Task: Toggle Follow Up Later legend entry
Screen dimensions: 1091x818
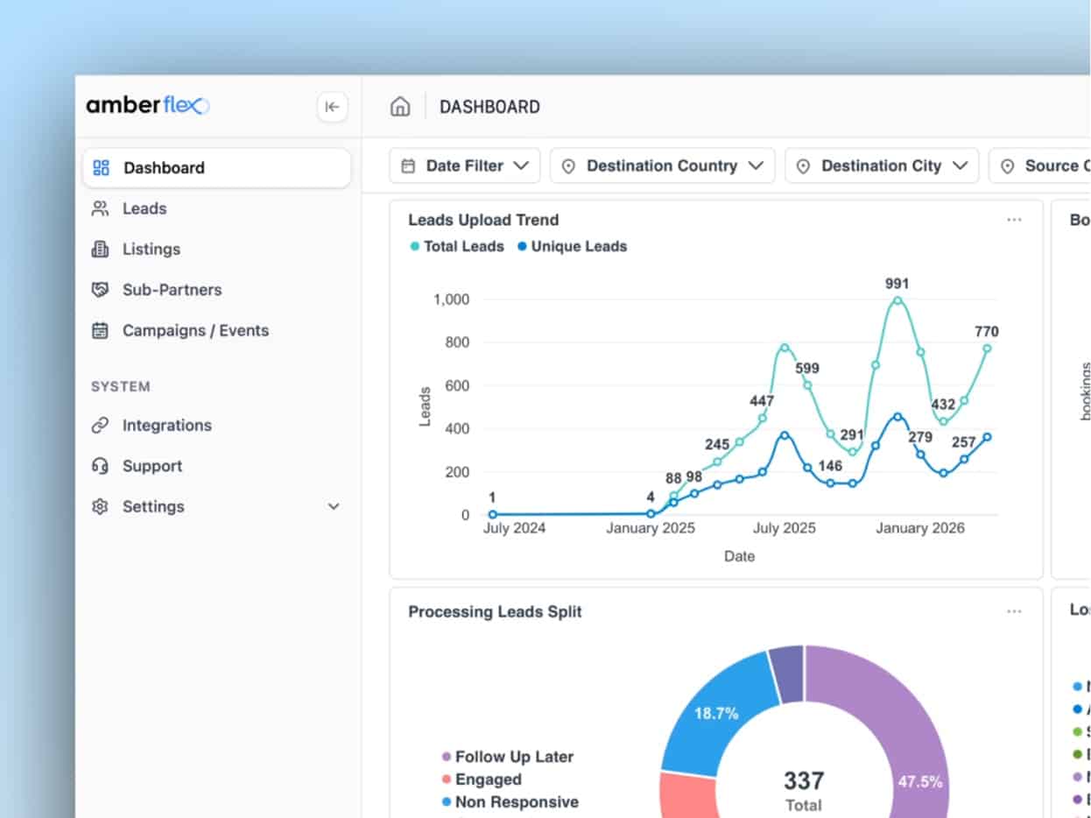Action: (508, 757)
